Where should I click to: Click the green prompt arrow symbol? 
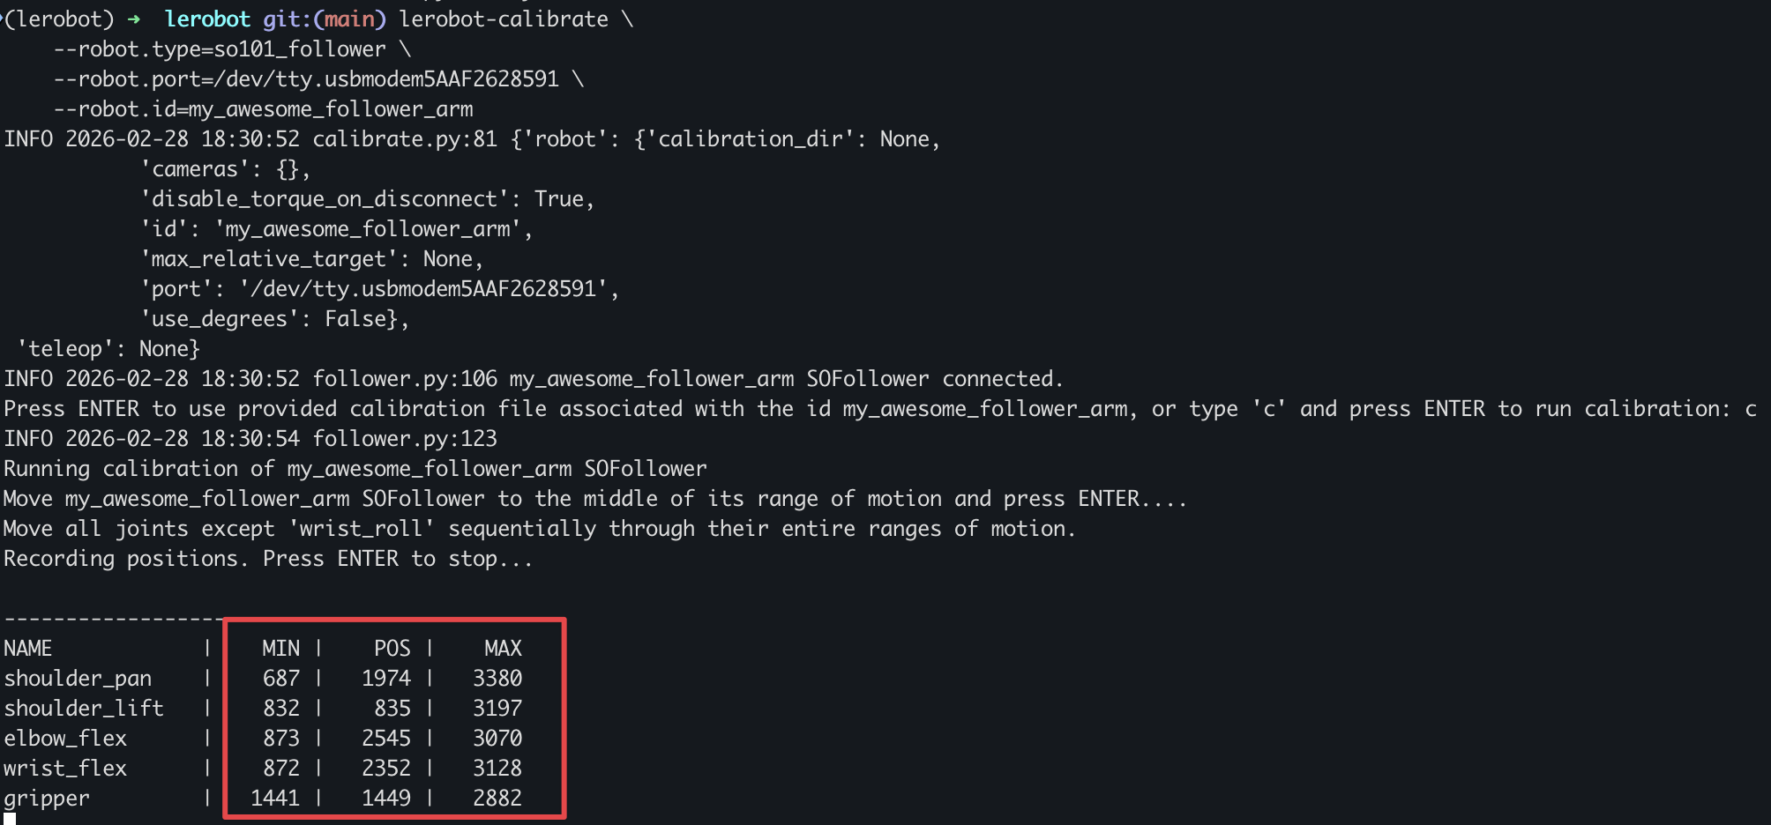(133, 19)
